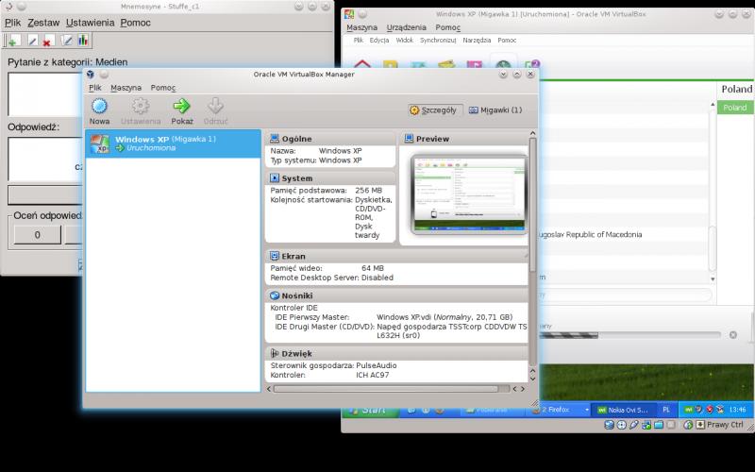This screenshot has height=472, width=755.
Task: Cancel the progress bar with round X icon
Action: click(x=730, y=334)
